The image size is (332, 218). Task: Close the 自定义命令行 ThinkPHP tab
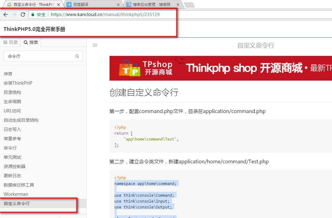point(58,5)
